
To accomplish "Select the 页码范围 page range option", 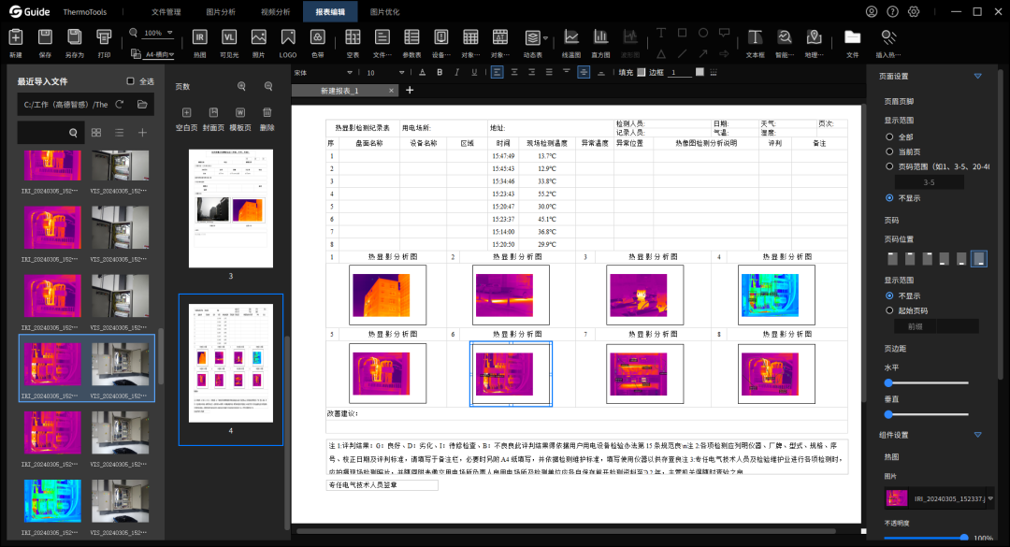I will tap(889, 166).
